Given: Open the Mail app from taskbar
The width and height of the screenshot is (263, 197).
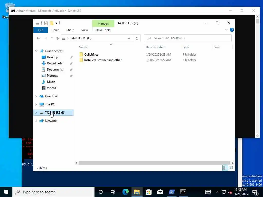Looking at the screenshot, I should click(x=160, y=192).
